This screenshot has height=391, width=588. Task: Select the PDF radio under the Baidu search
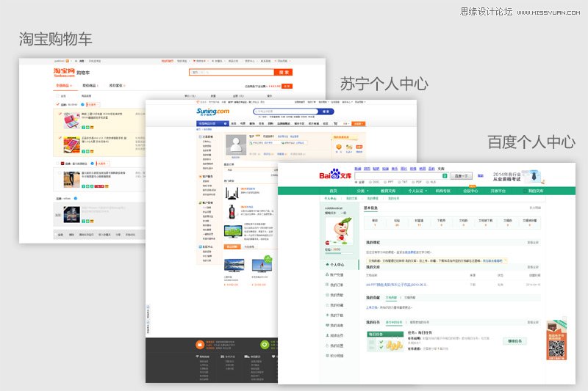coord(413,182)
